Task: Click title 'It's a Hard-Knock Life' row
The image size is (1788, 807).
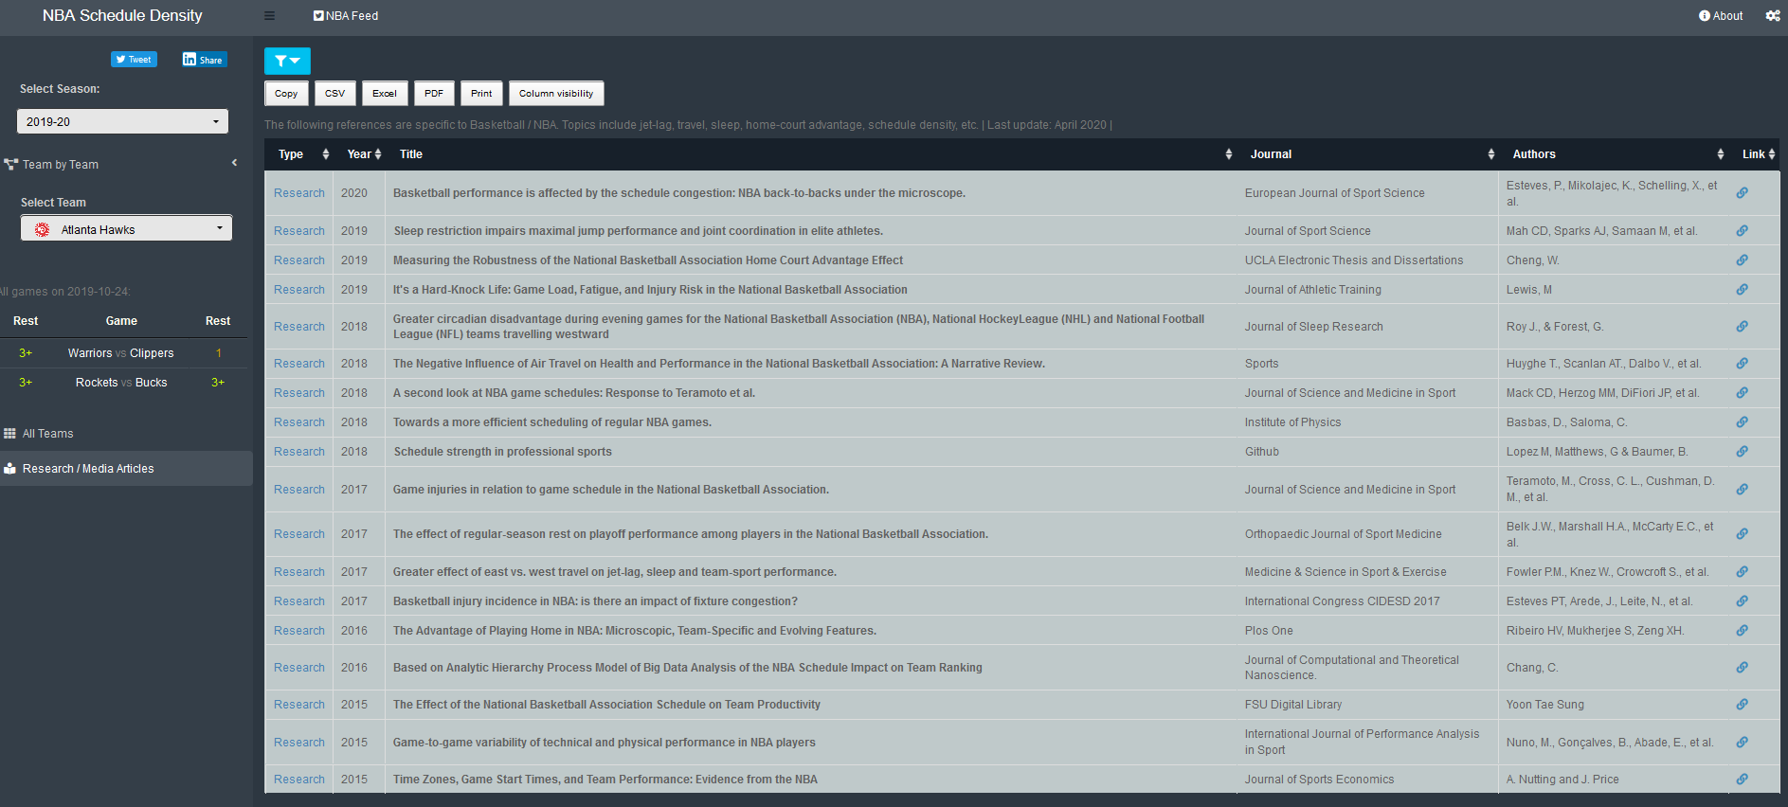Action: click(x=650, y=290)
